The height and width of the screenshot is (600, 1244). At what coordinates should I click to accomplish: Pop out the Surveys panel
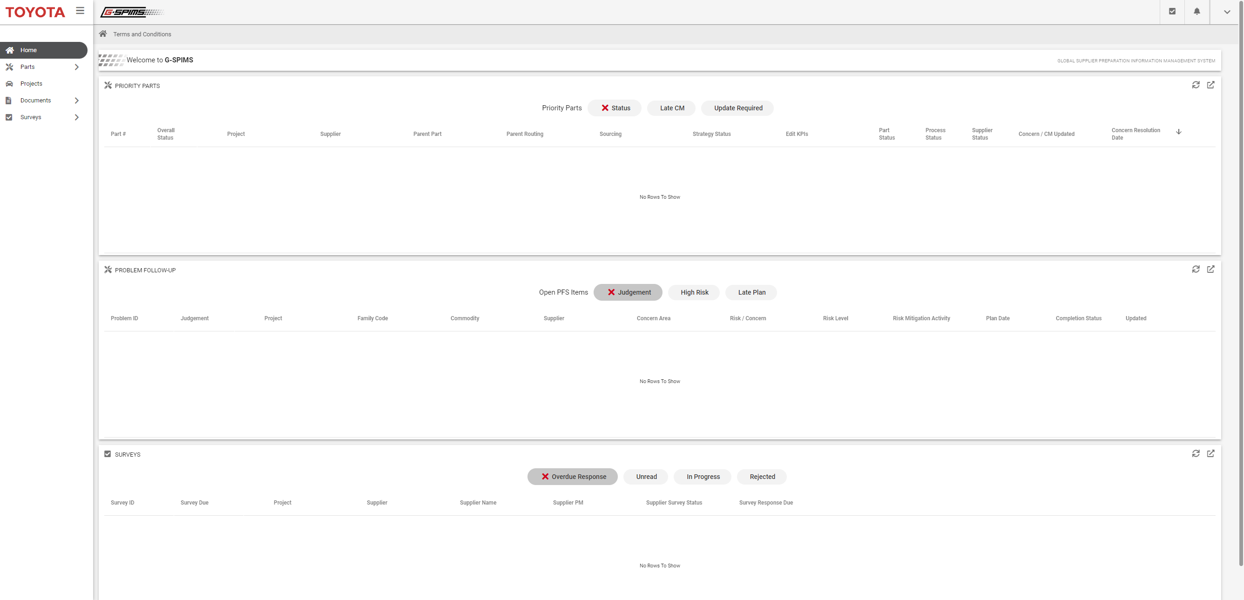pyautogui.click(x=1210, y=454)
